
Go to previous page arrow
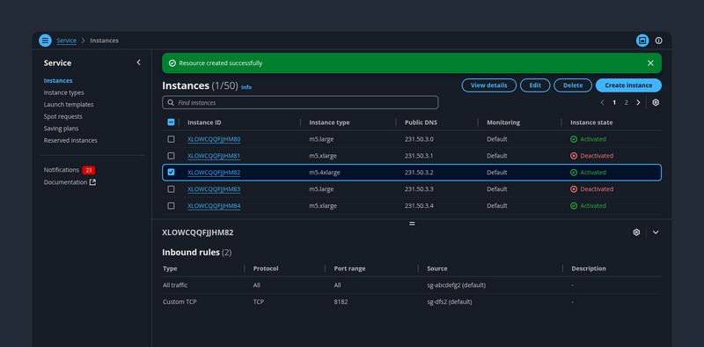(x=603, y=102)
